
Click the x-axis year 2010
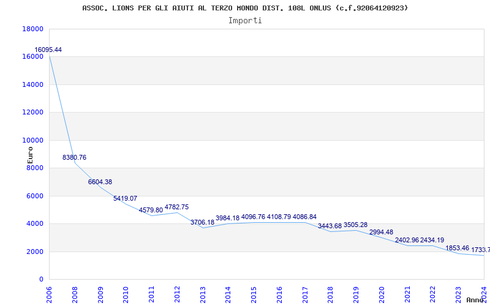point(126,294)
